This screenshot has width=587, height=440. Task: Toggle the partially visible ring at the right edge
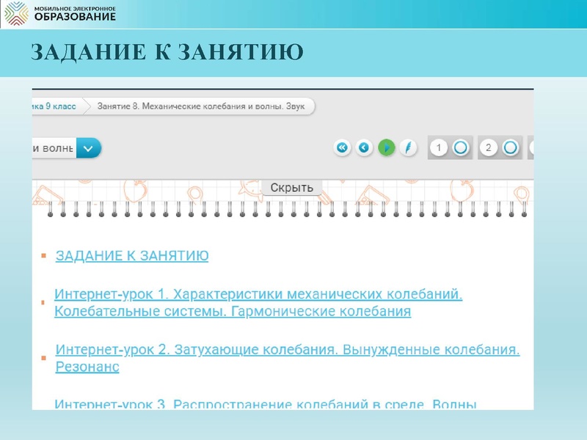tap(531, 147)
